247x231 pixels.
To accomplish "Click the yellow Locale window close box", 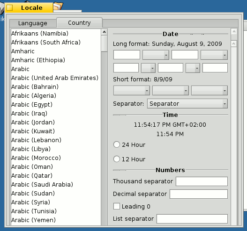I will point(10,7).
